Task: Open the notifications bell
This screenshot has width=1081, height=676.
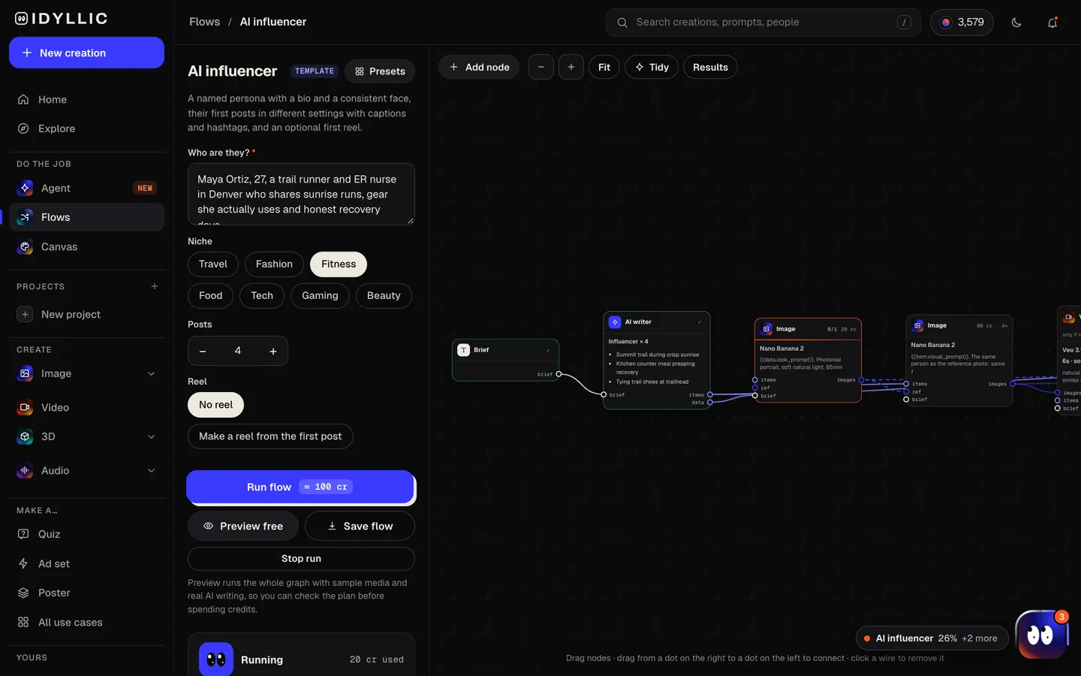Action: tap(1052, 23)
